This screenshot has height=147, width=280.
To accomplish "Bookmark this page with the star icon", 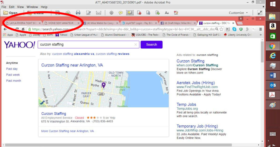I will [x=221, y=29].
